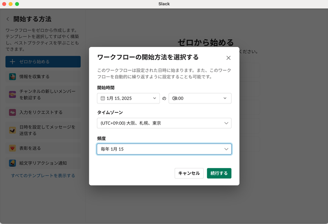Click the キャンセル button

coord(189,173)
